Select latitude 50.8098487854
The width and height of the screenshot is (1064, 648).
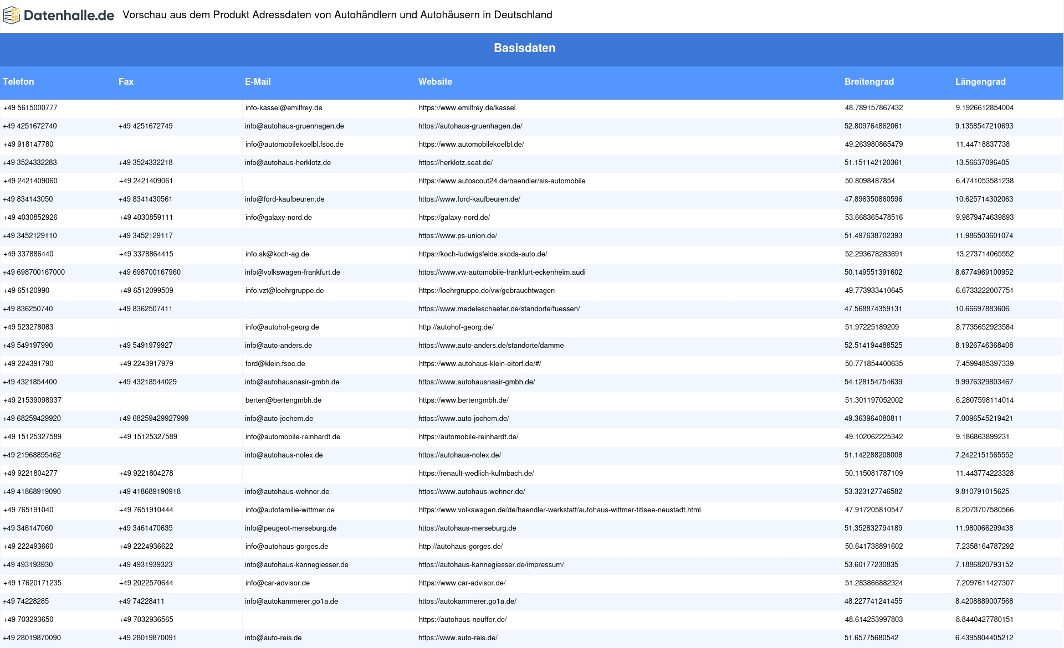[x=869, y=181]
